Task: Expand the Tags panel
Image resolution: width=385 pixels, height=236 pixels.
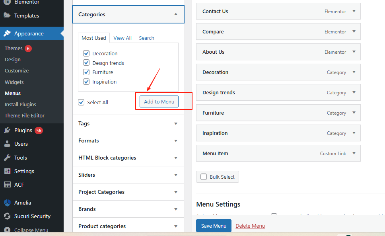Action: click(176, 123)
